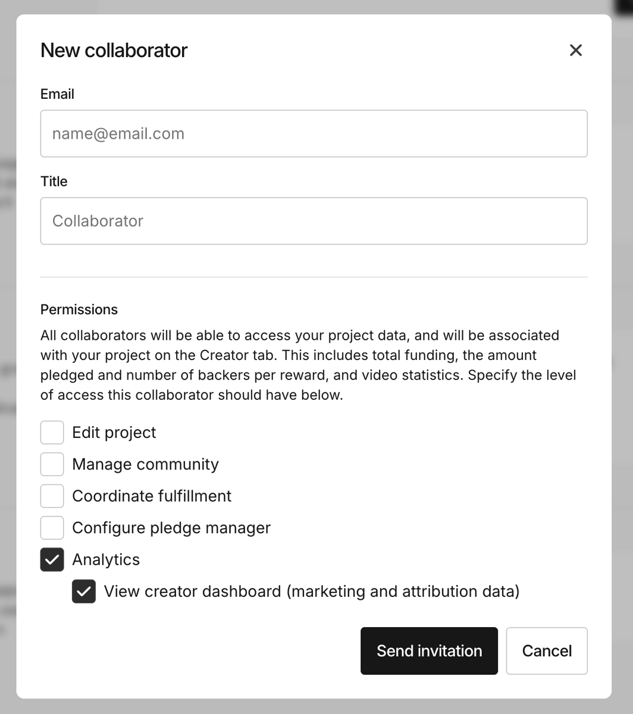
Task: Uncheck the Analytics permission
Action: [x=52, y=560]
